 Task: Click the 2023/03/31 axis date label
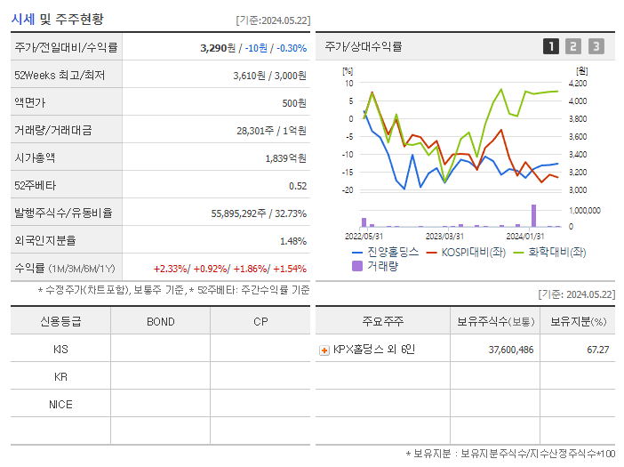444,237
